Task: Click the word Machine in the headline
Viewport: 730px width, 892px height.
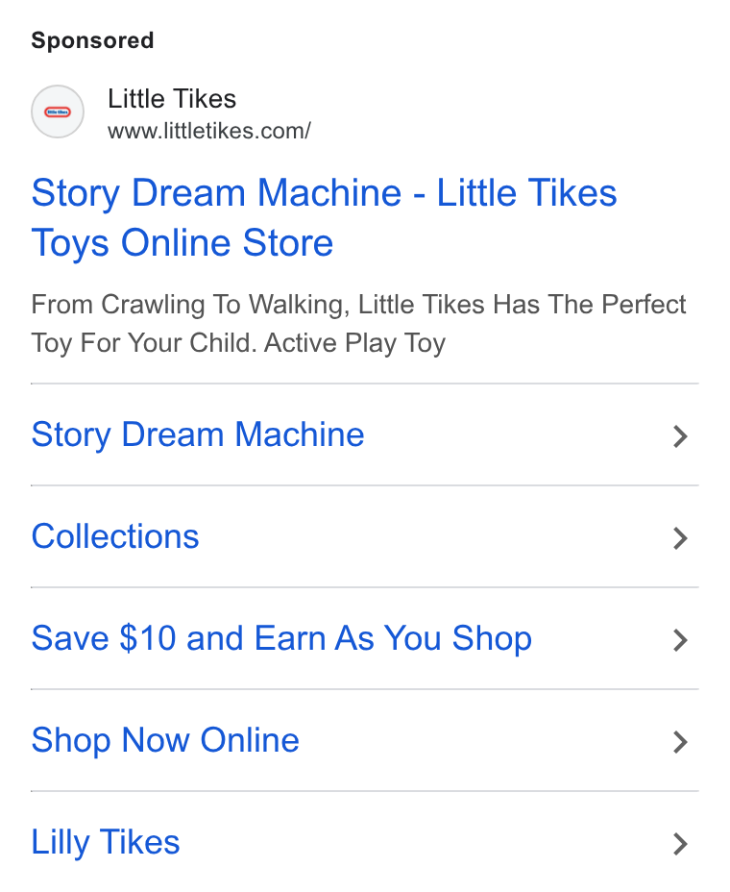Action: click(x=329, y=193)
